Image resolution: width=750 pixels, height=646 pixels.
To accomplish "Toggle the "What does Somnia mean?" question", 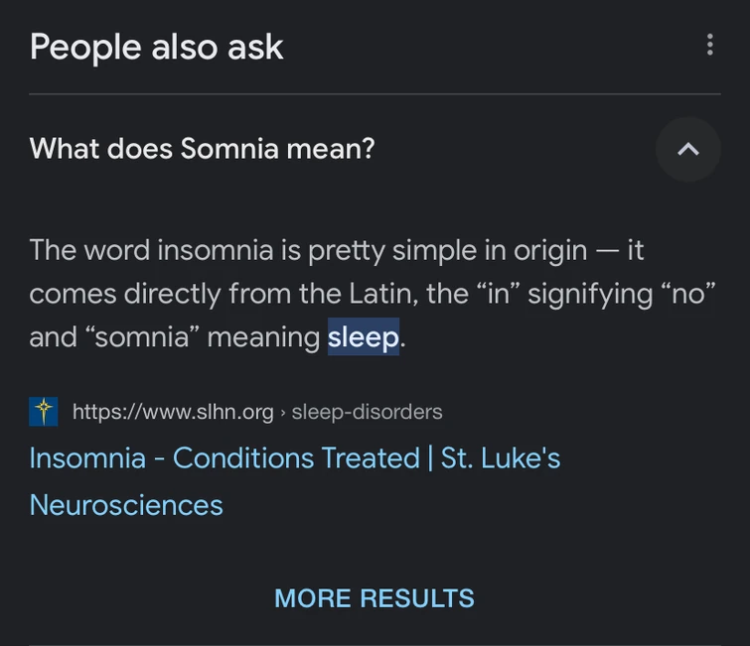I will click(203, 149).
